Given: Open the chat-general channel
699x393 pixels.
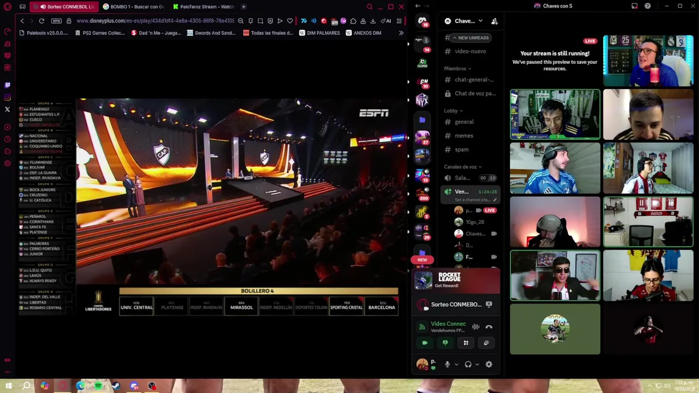Looking at the screenshot, I should pos(470,80).
